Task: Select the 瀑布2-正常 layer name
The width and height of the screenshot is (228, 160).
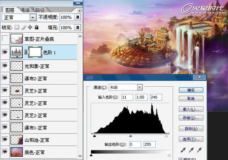Action: [x=36, y=79]
